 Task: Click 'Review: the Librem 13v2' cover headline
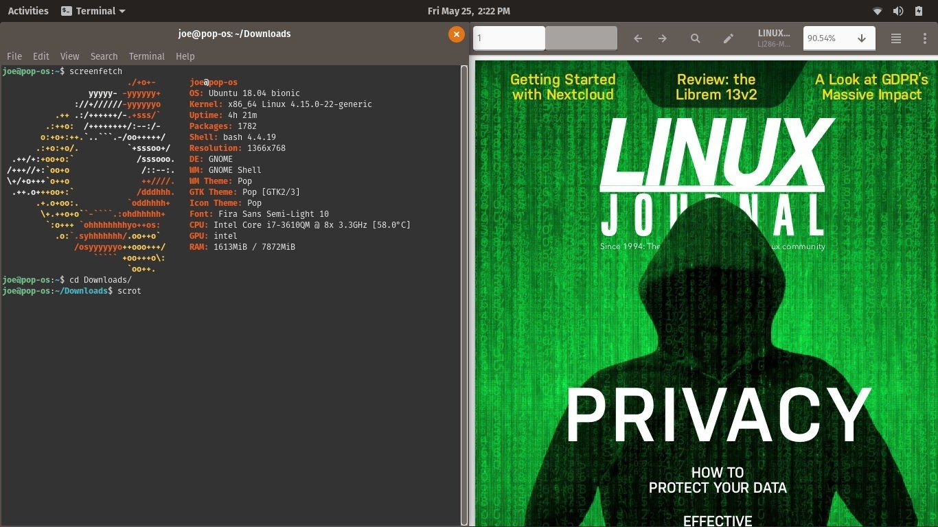tap(716, 87)
